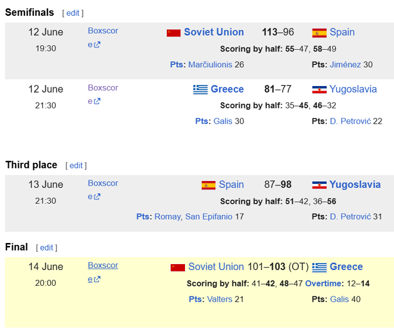The width and height of the screenshot is (394, 332).
Task: Click Spain flag icon in first semifinal
Action: tap(319, 33)
